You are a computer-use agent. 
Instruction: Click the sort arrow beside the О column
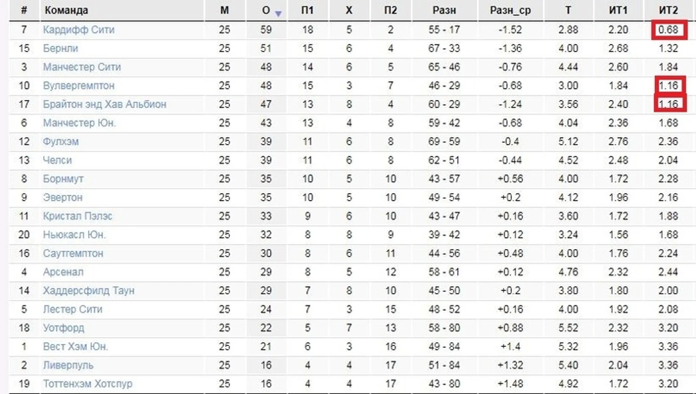[278, 14]
